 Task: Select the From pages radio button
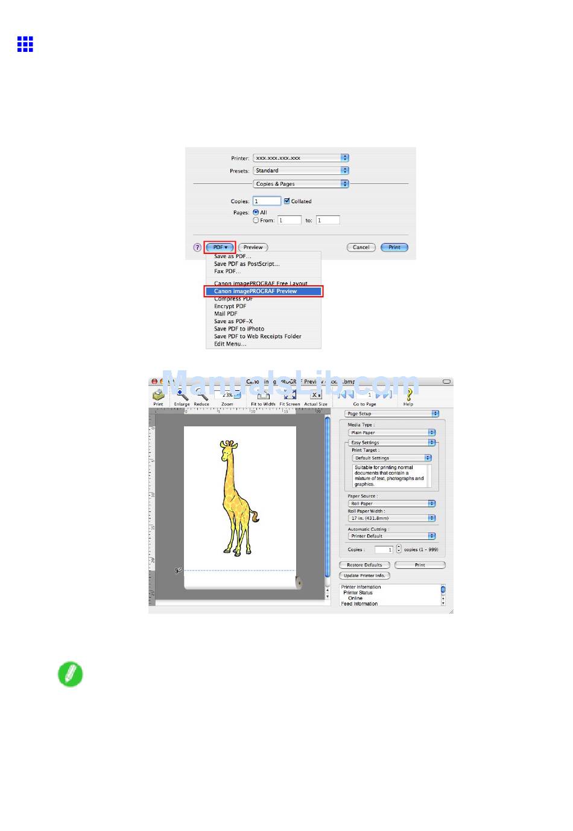pyautogui.click(x=256, y=220)
